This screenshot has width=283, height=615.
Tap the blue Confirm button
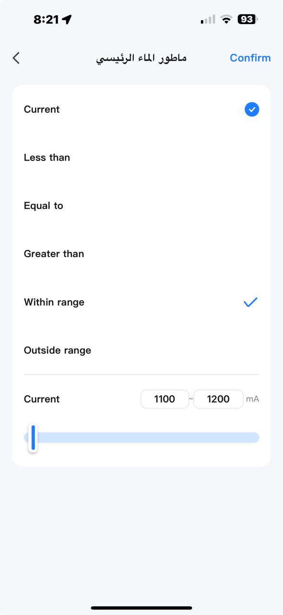tap(250, 58)
